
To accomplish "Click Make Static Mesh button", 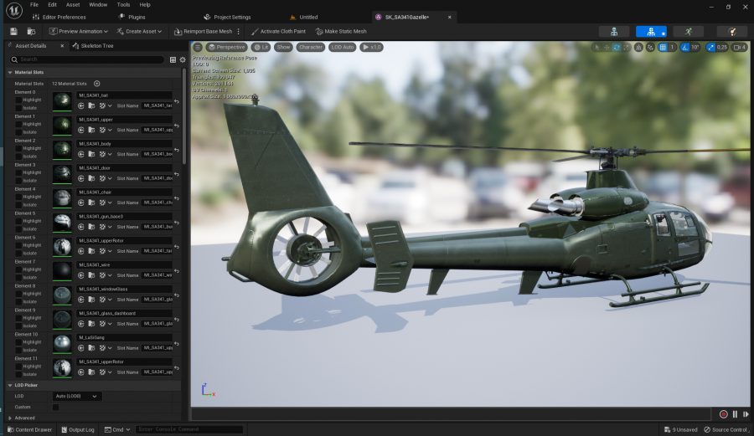I will coord(340,31).
